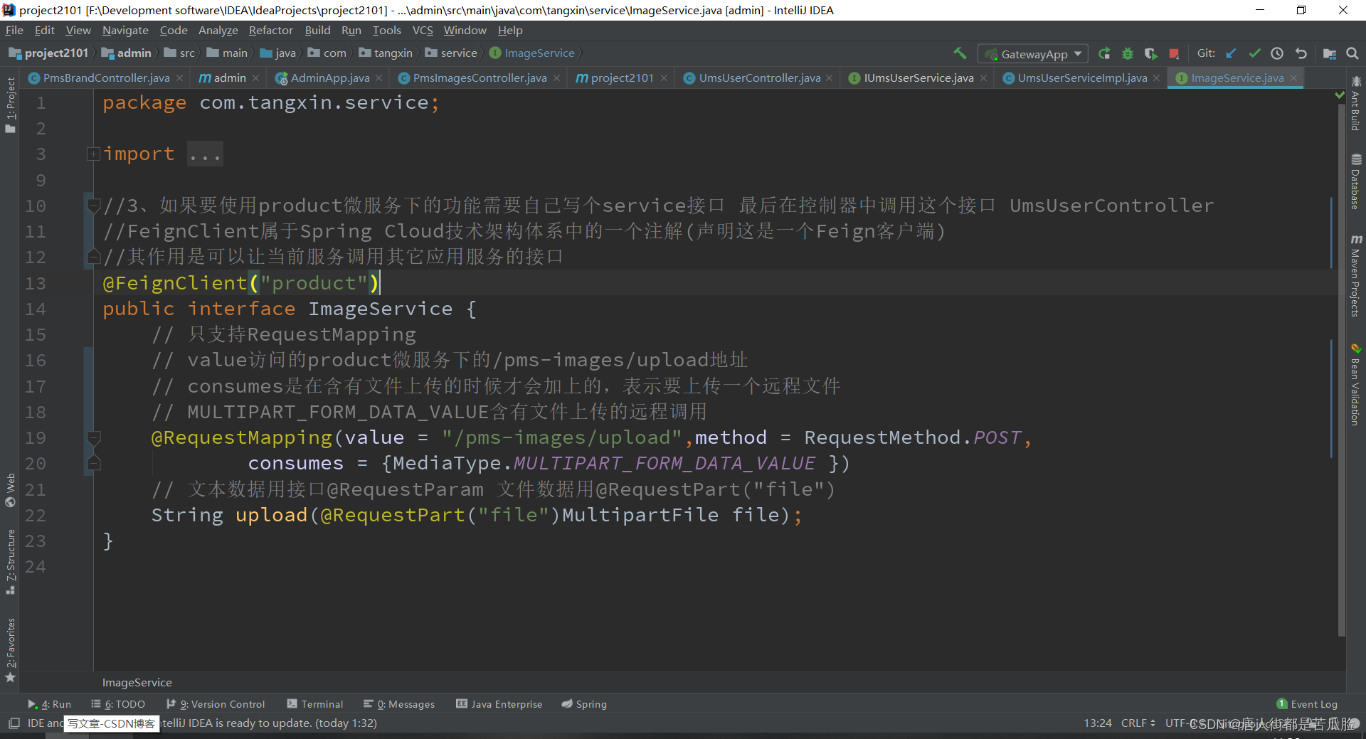Open the Analyze menu
The width and height of the screenshot is (1366, 739).
coord(218,30)
